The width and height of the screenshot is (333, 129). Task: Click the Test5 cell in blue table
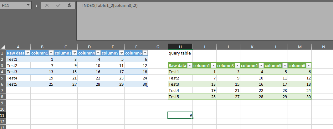click(x=18, y=84)
